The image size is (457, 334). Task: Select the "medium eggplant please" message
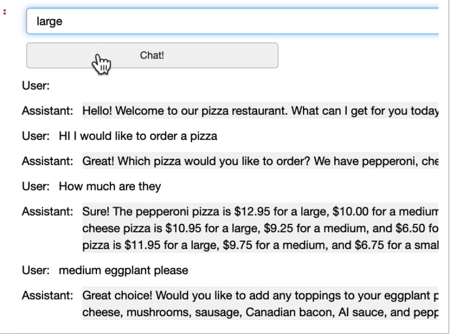(x=124, y=270)
